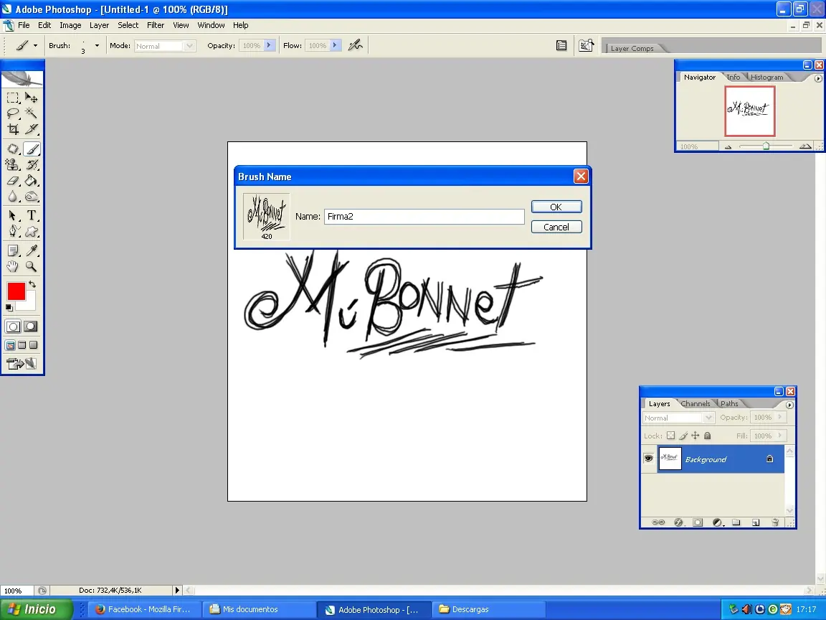Set a new foreground color

[x=16, y=293]
